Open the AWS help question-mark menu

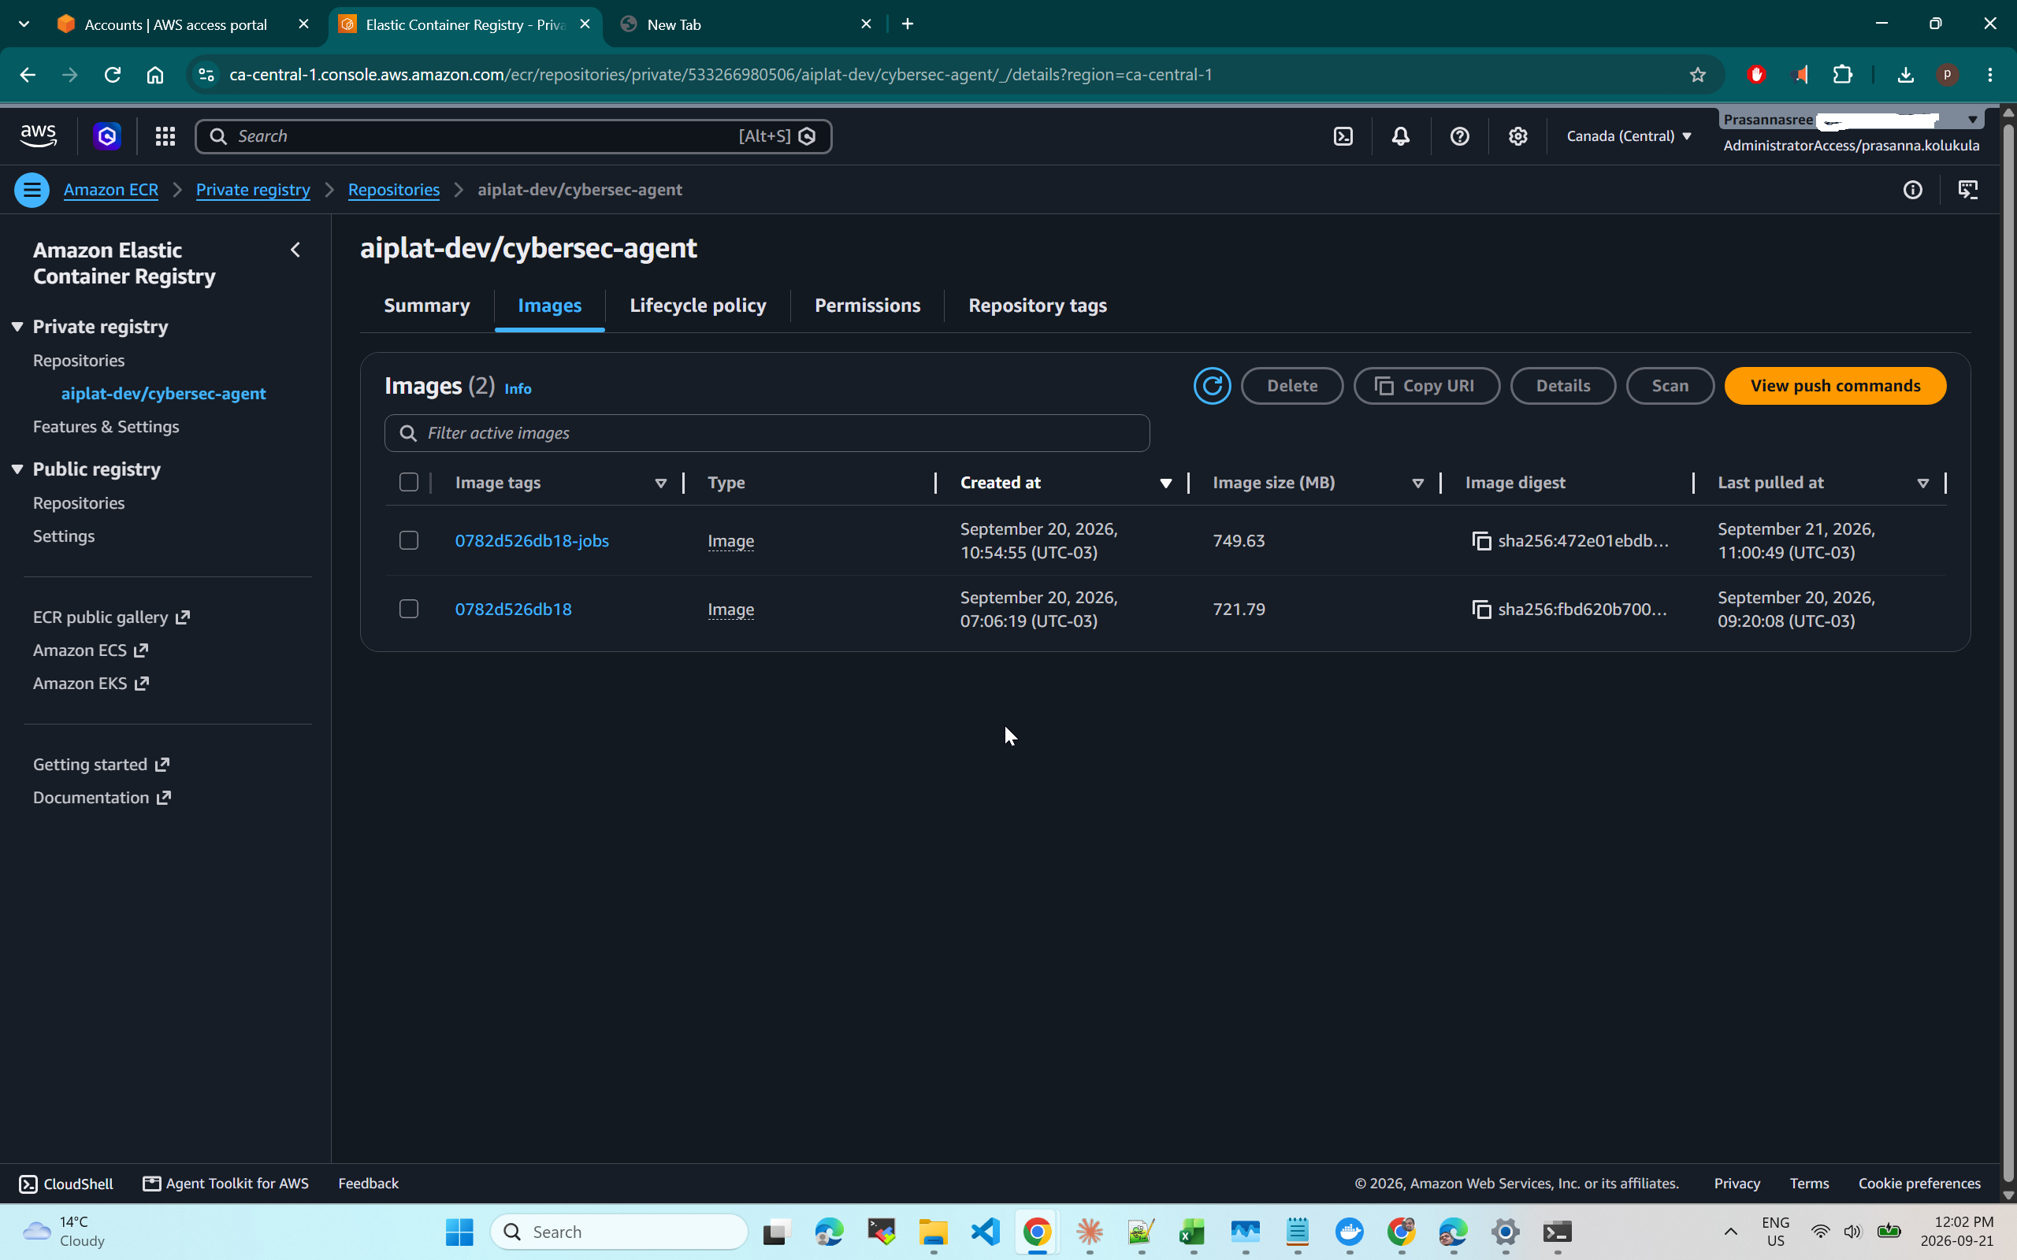pos(1459,135)
